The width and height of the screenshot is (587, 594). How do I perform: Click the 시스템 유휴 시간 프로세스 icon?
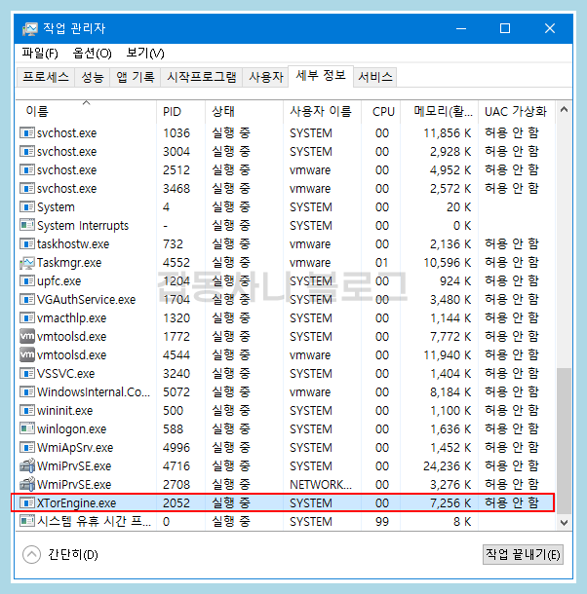pos(27,521)
